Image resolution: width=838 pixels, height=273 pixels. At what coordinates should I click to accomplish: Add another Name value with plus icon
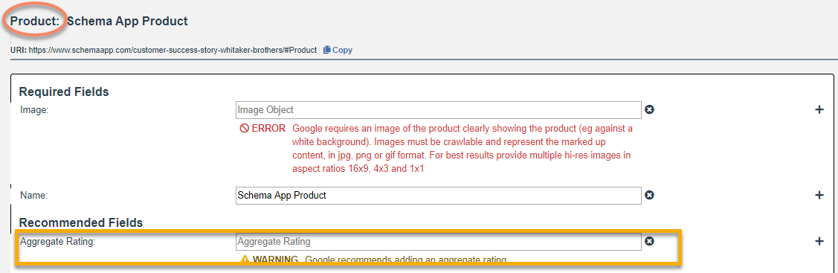point(819,196)
